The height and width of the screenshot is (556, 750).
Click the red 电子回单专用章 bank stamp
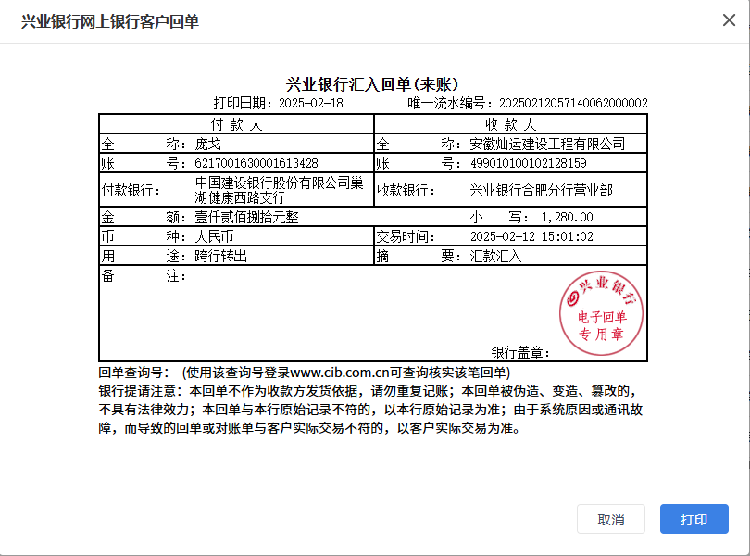tap(602, 309)
